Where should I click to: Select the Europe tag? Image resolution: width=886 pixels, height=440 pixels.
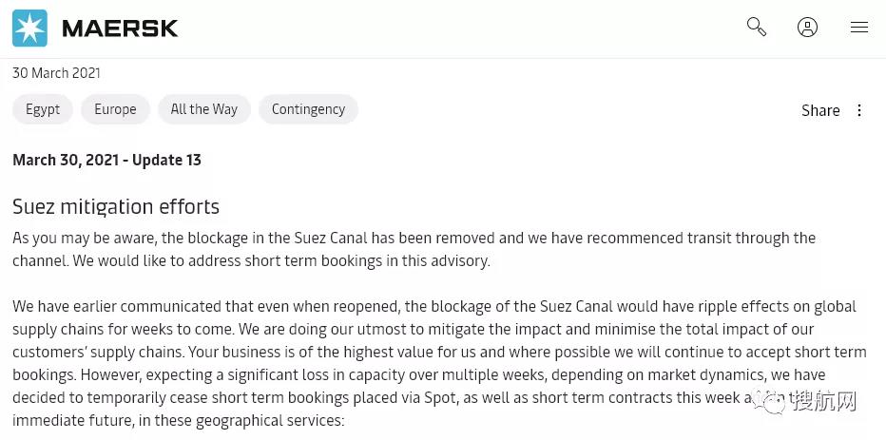coord(115,109)
